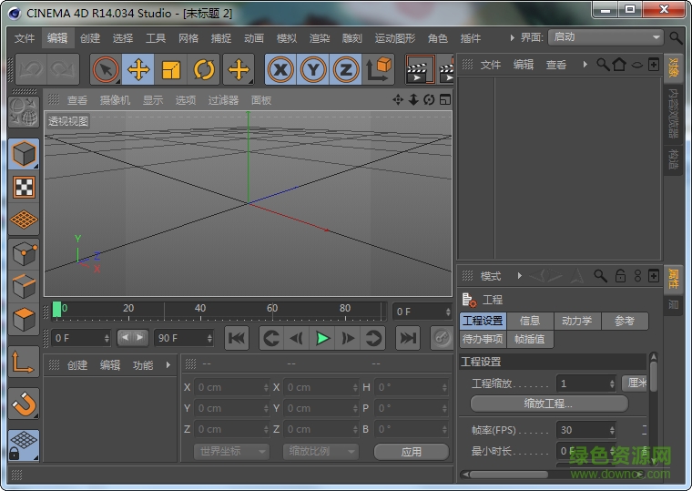Click the Texture mode checkerboard icon

coord(24,187)
